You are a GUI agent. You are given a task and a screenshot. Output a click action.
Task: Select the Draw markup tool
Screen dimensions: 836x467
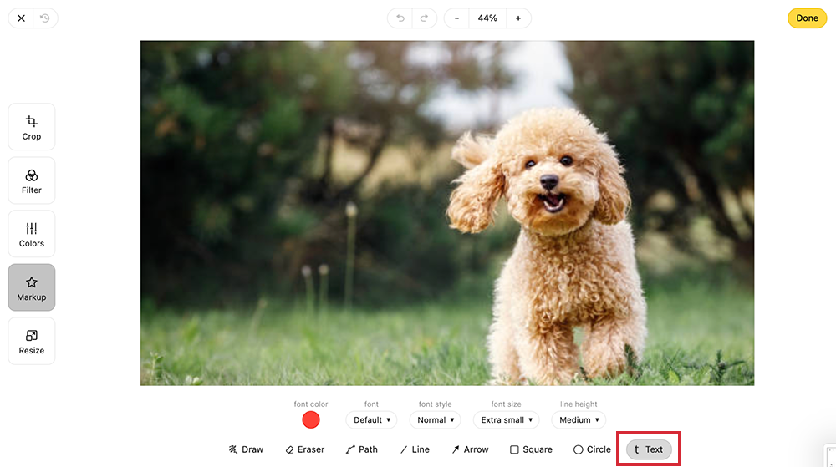point(246,449)
